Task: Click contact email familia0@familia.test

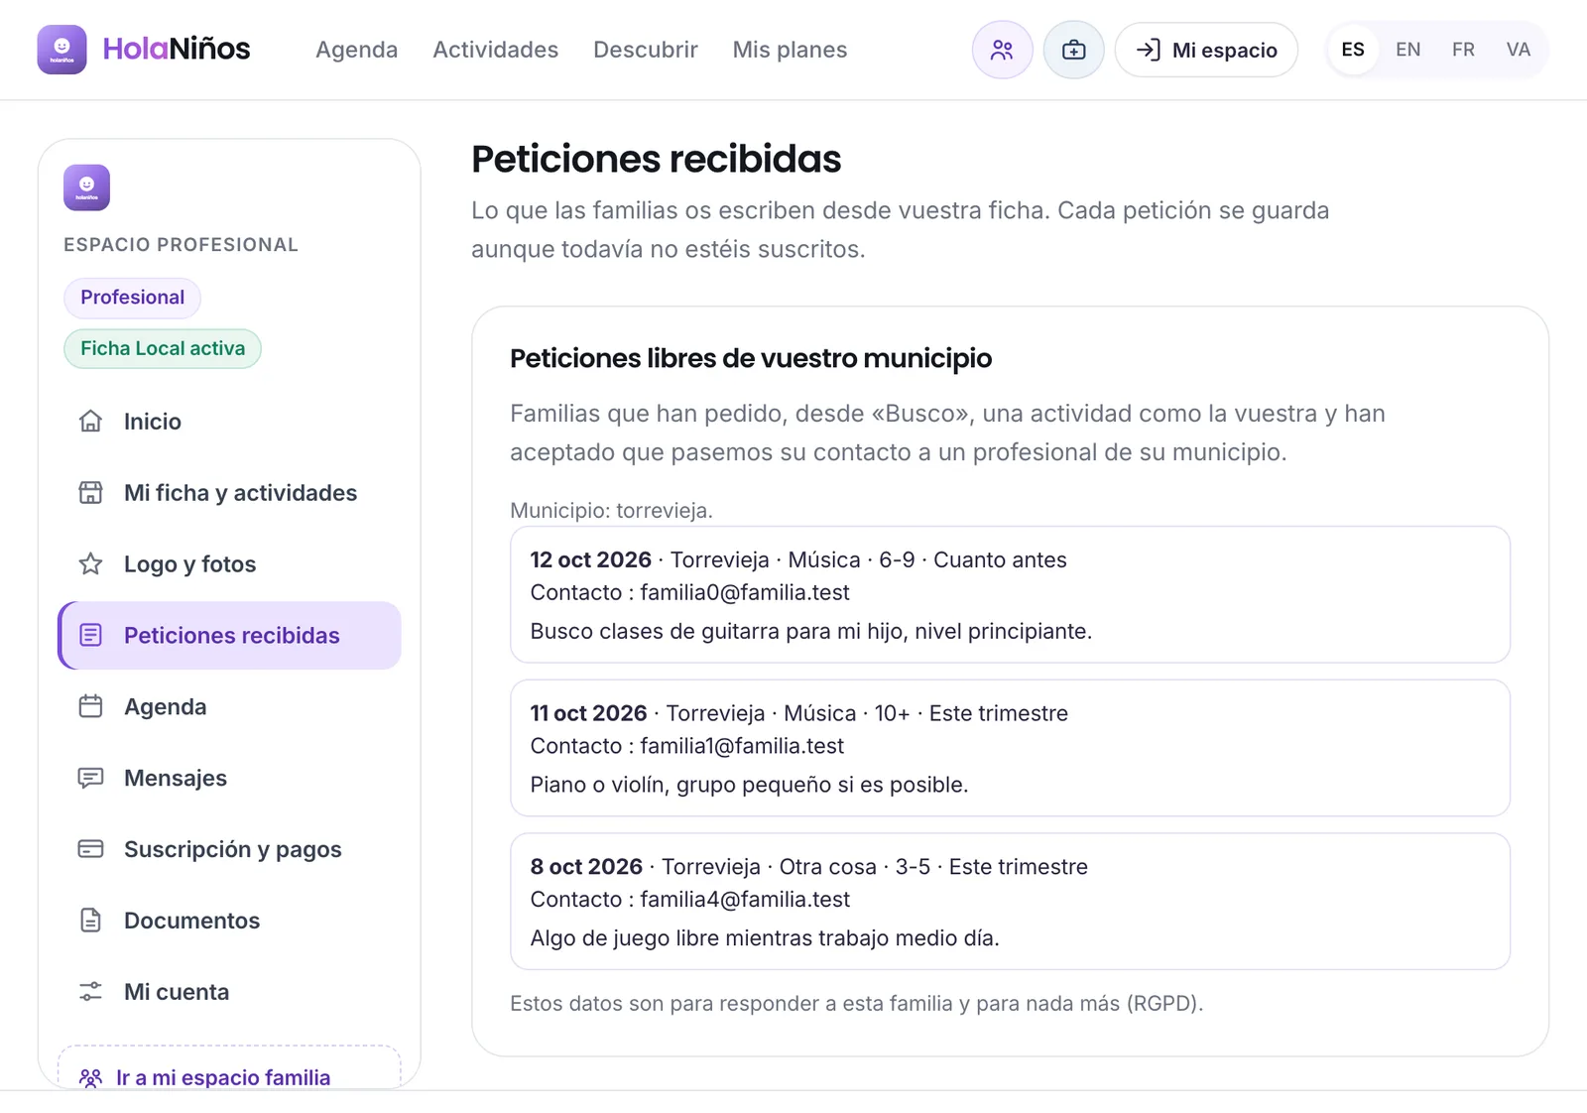Action: (x=745, y=593)
